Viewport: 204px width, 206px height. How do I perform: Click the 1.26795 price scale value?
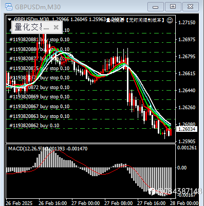click(187, 57)
